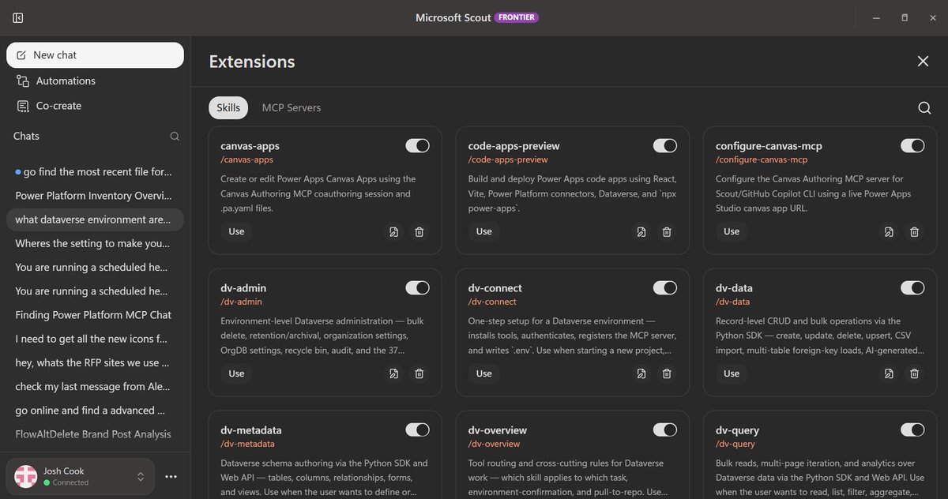948x499 pixels.
Task: Disable the code-apps-preview skill toggle
Action: (x=665, y=145)
